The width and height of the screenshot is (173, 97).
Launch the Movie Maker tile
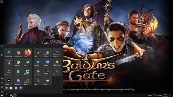pyautogui.click(x=38, y=71)
